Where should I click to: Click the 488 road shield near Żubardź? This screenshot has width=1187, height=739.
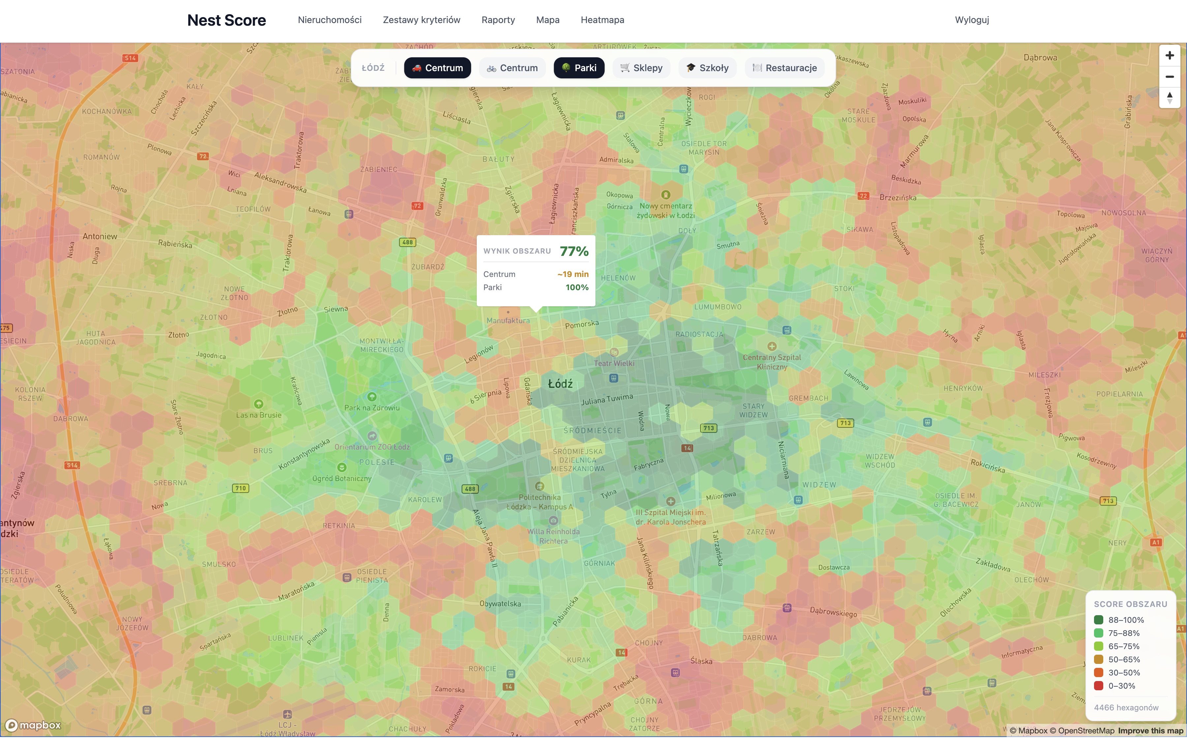(x=407, y=242)
